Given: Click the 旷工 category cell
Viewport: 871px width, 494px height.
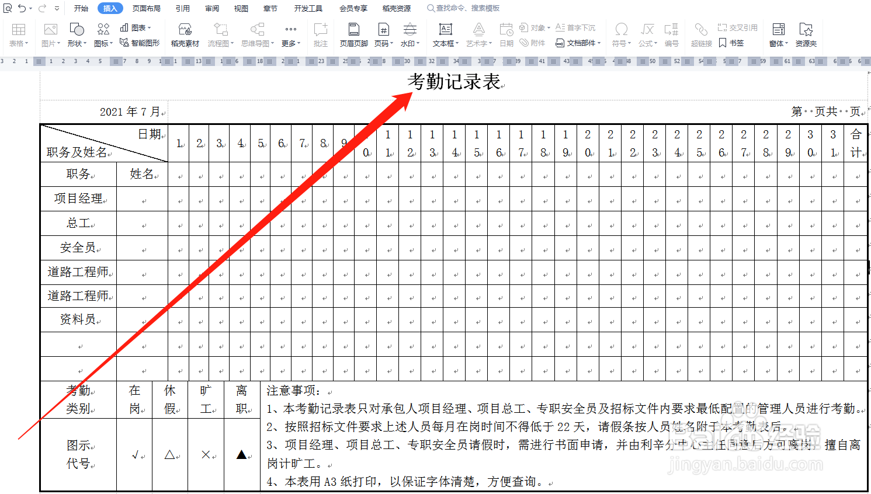Looking at the screenshot, I should [206, 399].
